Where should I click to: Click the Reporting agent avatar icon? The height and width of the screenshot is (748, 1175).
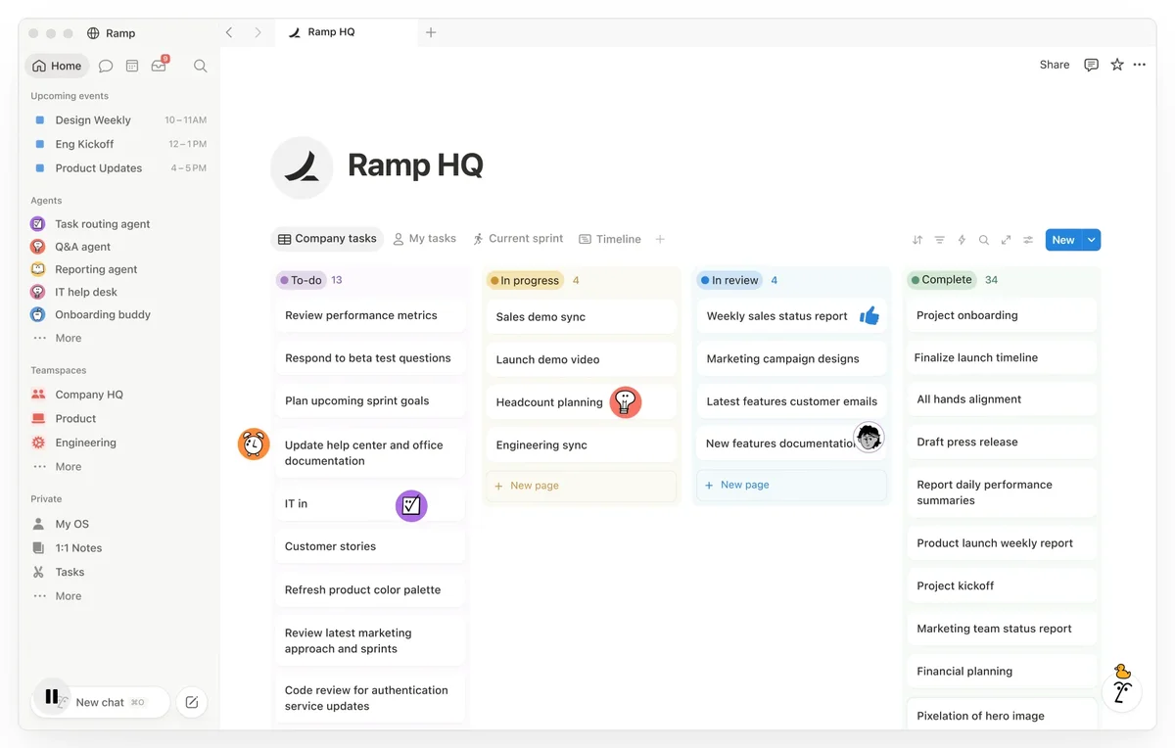(x=38, y=269)
